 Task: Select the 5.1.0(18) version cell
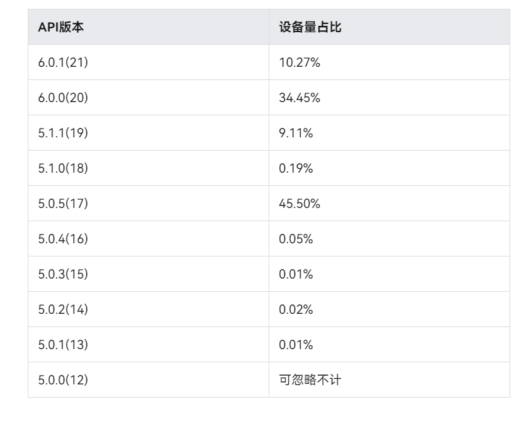tap(62, 168)
